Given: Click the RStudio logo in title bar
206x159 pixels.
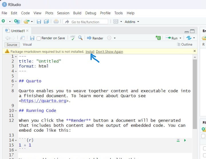Looking at the screenshot, I should [x=4, y=5].
